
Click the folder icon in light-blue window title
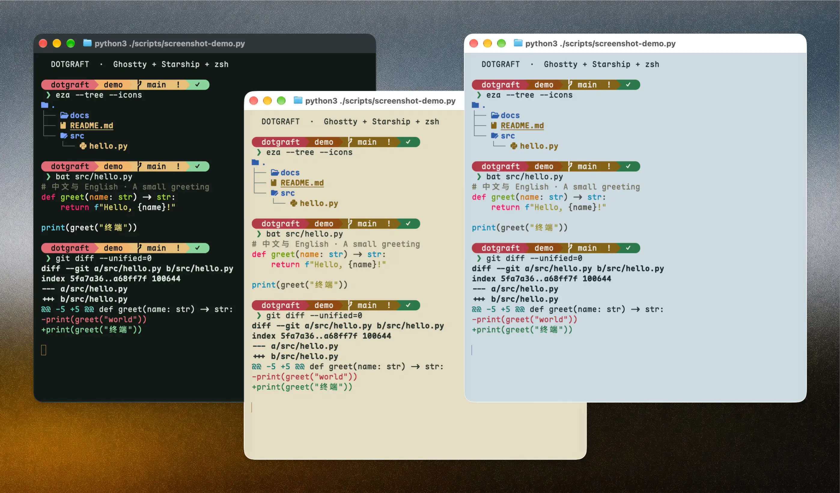tap(518, 43)
